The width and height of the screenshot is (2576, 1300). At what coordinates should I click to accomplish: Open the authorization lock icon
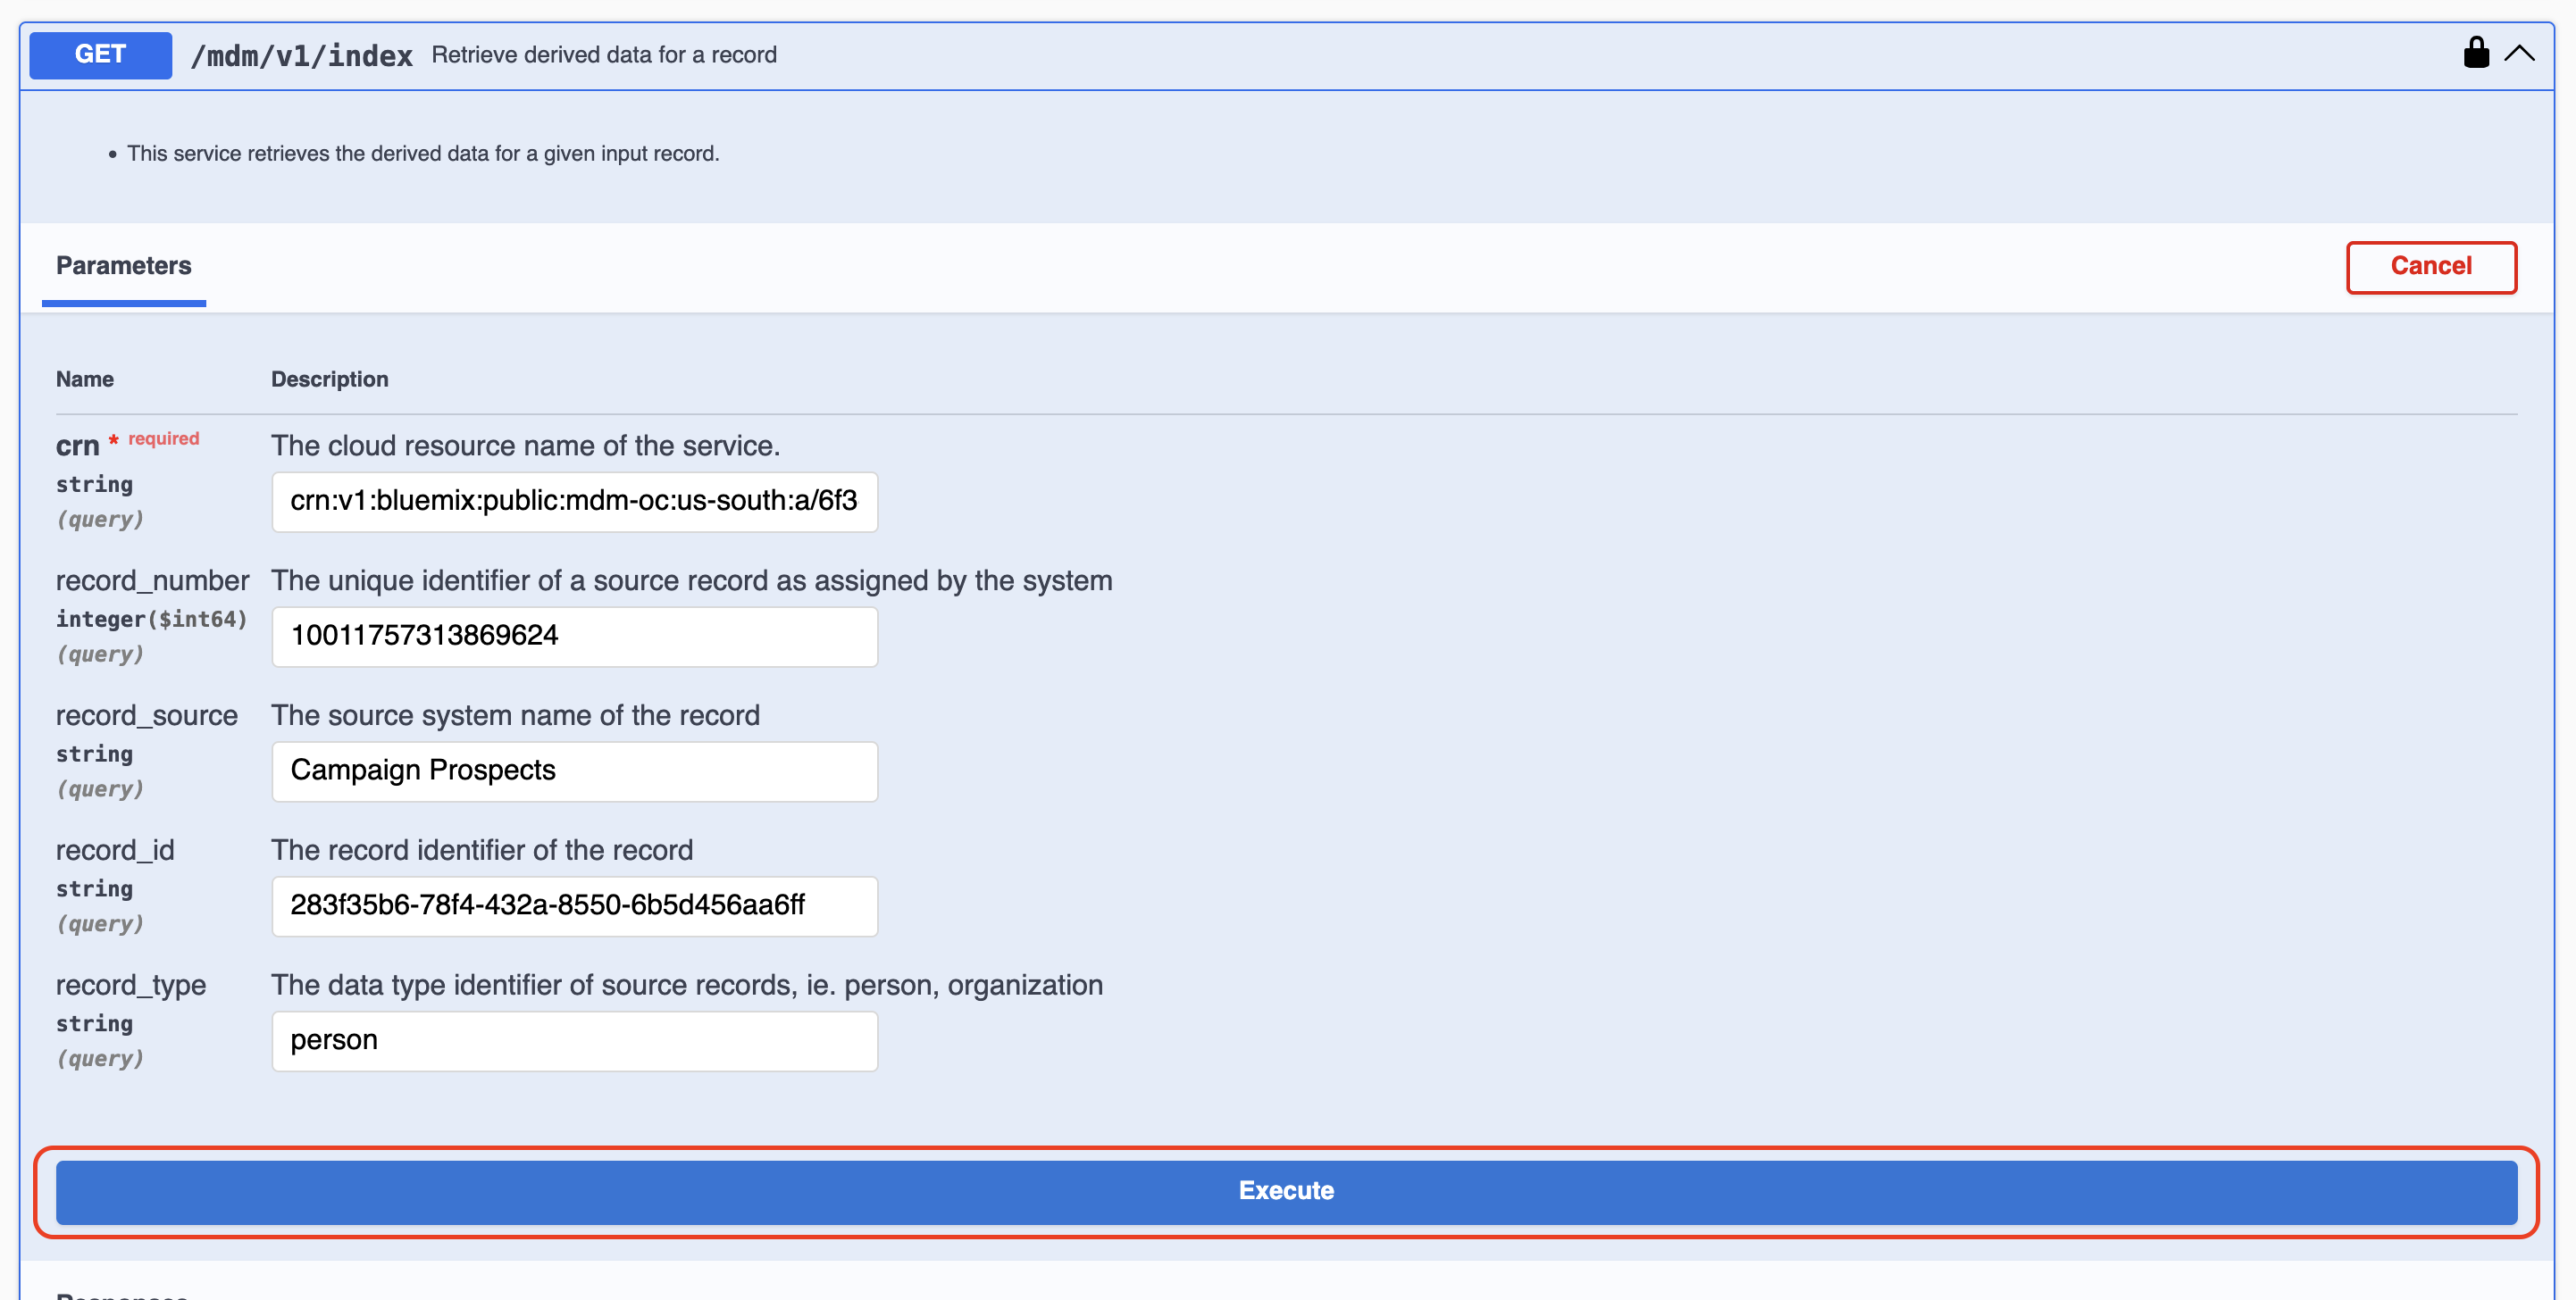2476,54
